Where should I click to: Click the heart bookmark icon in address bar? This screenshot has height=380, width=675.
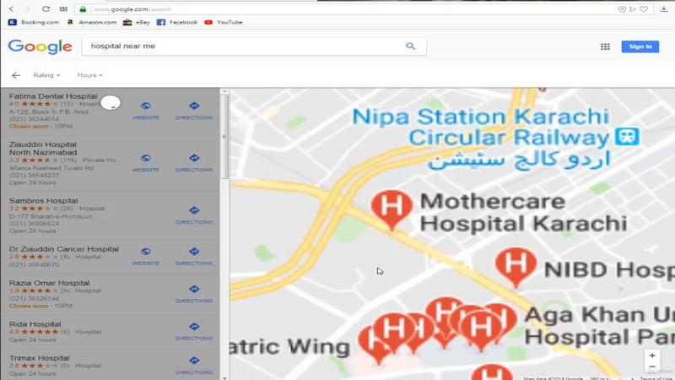click(x=644, y=9)
